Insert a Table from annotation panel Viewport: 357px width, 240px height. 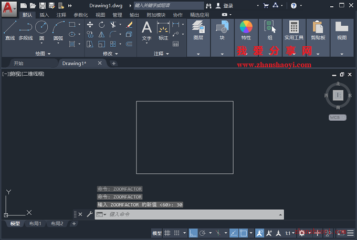(x=175, y=44)
